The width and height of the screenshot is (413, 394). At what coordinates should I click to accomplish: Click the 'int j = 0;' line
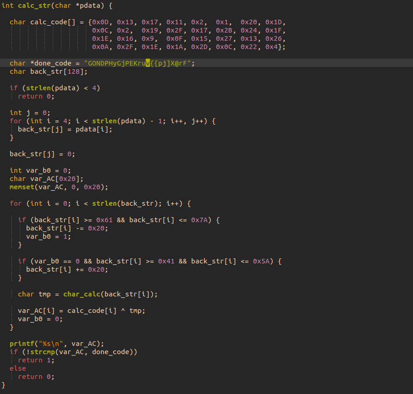(30, 113)
